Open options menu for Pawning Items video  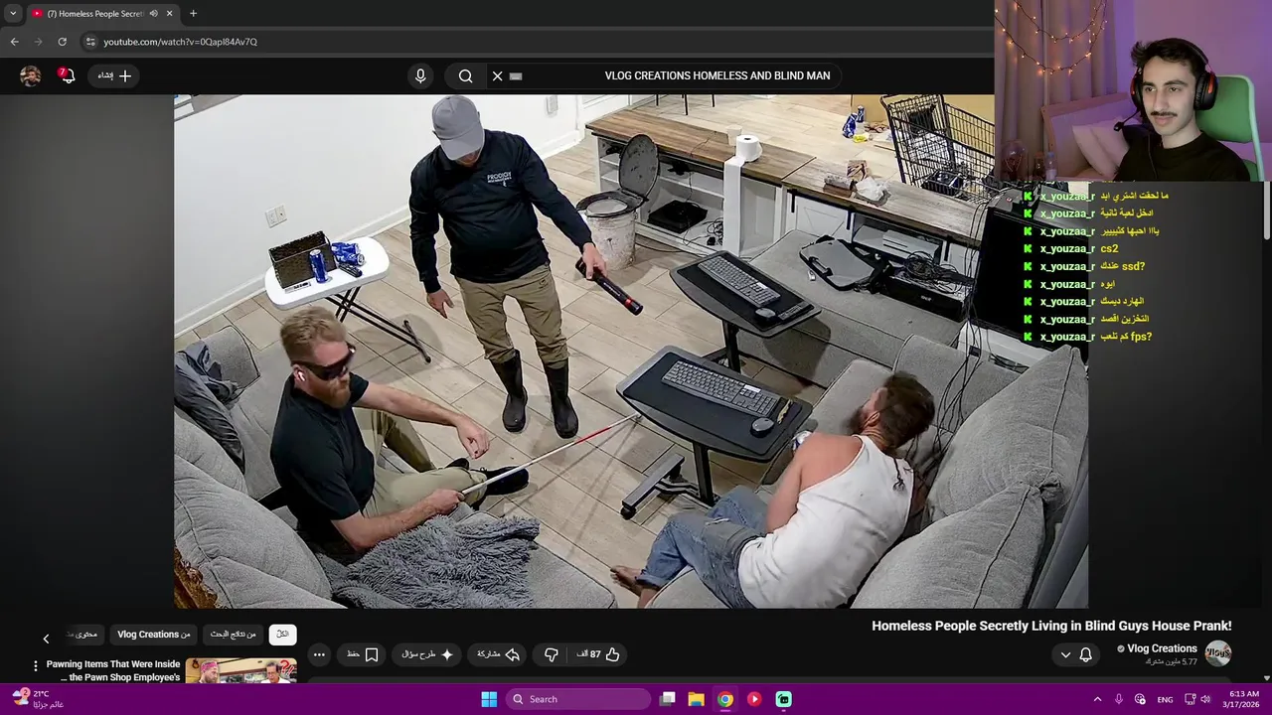[x=35, y=666]
